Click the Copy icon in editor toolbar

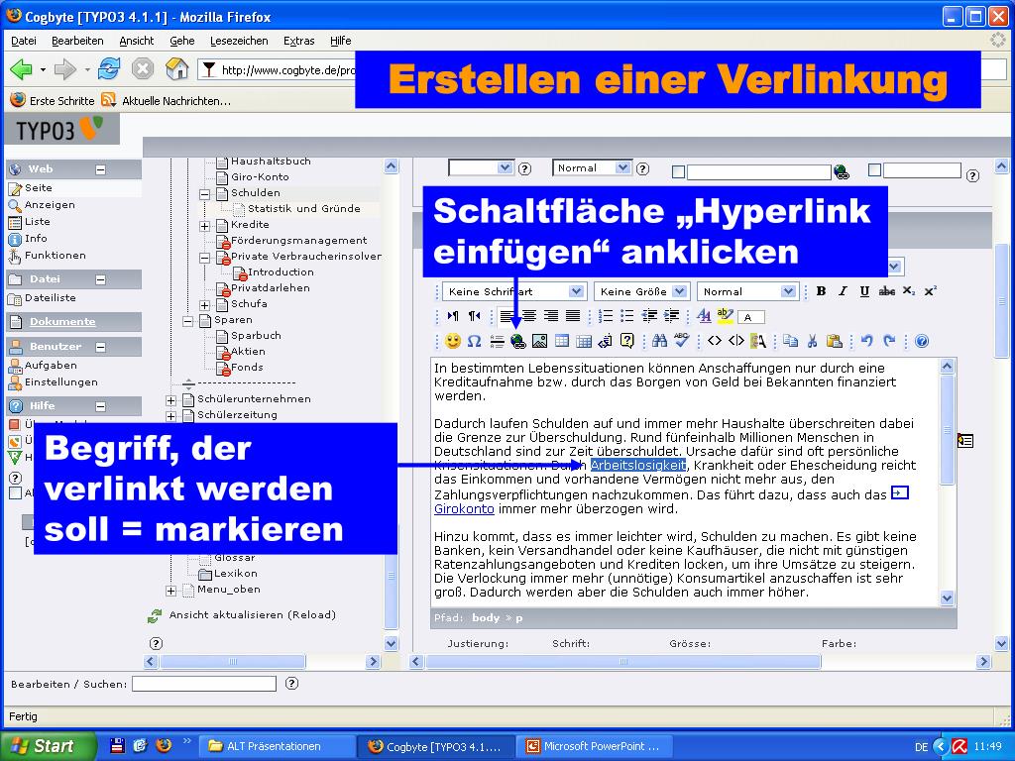[790, 341]
